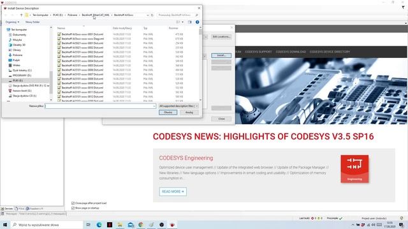Switch to Devices tab
Image resolution: width=408 pixels, height=229 pixels.
7,209
